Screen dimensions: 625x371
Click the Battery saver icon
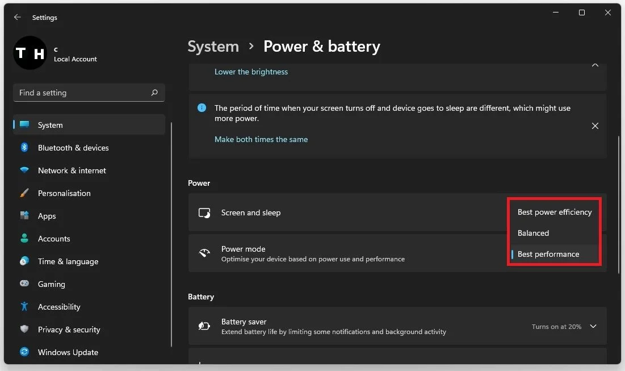tap(204, 326)
